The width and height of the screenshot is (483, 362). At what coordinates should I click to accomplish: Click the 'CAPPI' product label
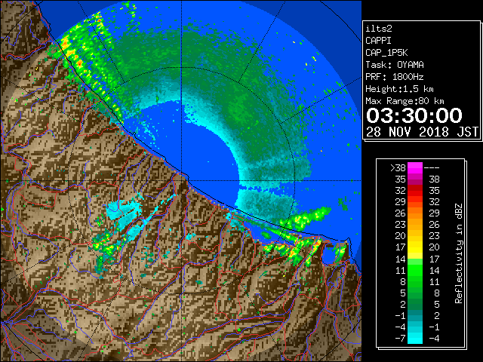tap(378, 41)
